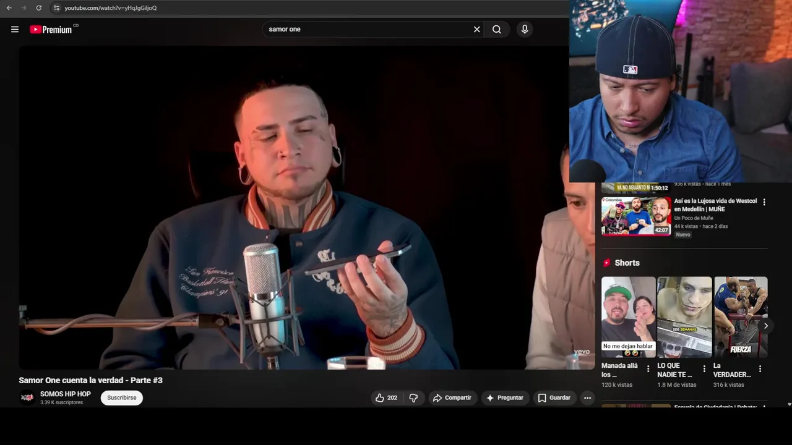Image resolution: width=792 pixels, height=445 pixels.
Task: Click the 'Shorts' section heading
Action: [627, 263]
